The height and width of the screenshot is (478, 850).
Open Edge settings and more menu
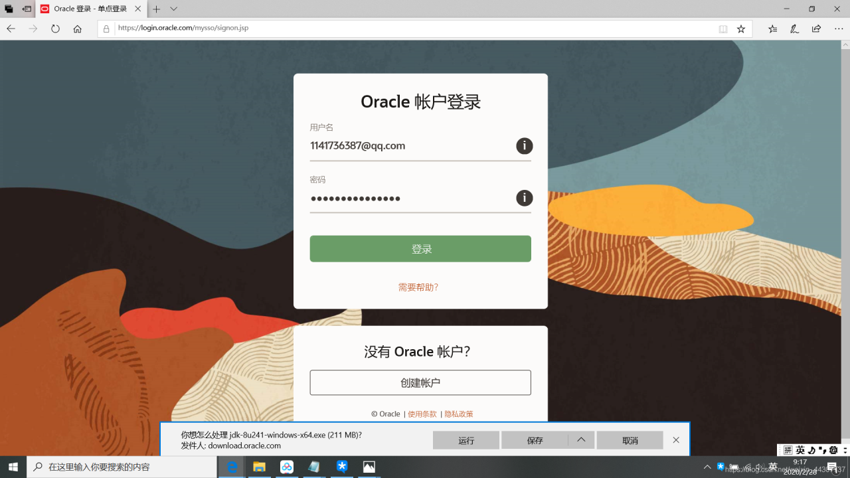(838, 29)
